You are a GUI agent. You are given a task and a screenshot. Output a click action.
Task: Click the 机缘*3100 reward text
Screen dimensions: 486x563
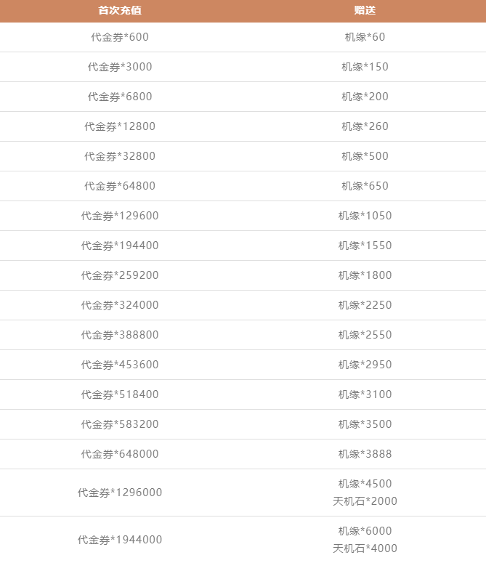pos(365,394)
